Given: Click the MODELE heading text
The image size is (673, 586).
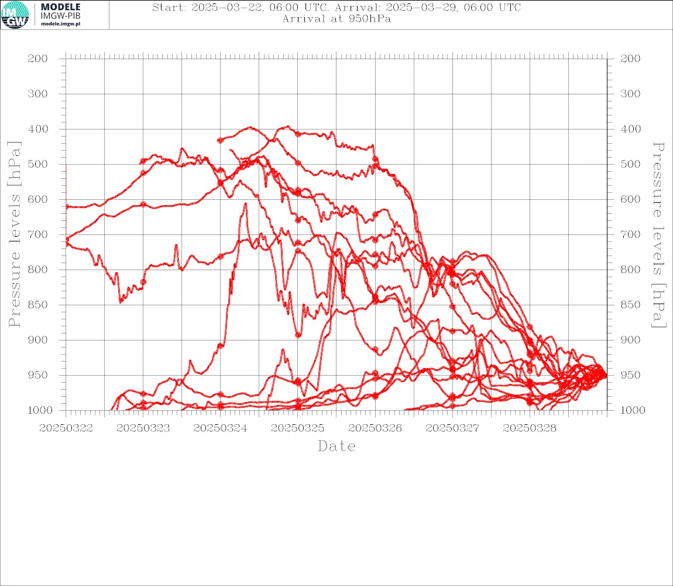Looking at the screenshot, I should (60, 7).
